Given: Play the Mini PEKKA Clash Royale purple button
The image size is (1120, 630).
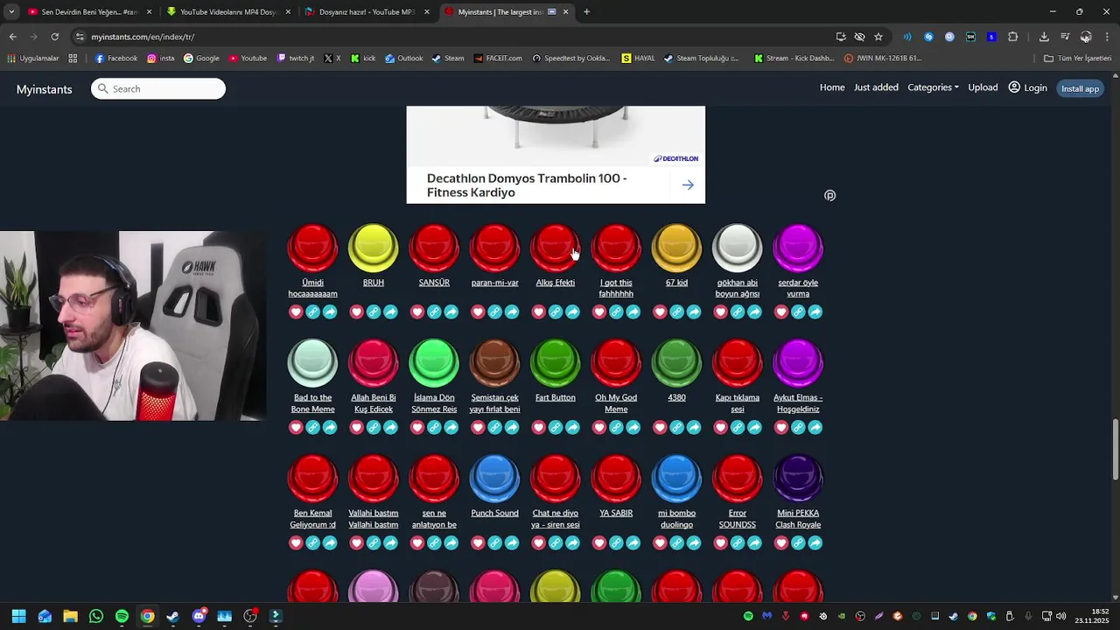Looking at the screenshot, I should (798, 479).
